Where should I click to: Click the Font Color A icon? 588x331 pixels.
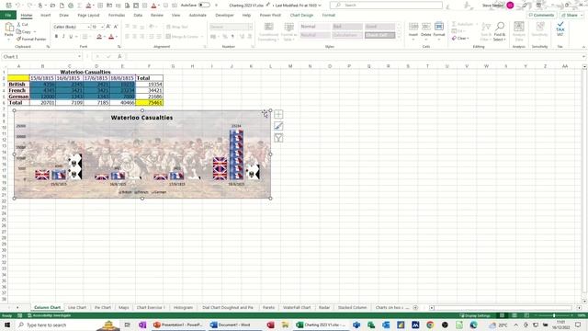111,37
